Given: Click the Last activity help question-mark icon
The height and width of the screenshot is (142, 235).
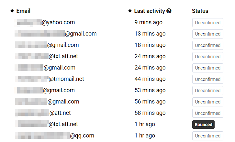Looking at the screenshot, I should (x=169, y=11).
